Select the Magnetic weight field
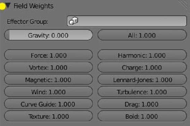The image size is (190, 126). [48, 79]
